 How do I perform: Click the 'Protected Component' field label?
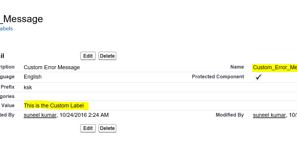218,77
